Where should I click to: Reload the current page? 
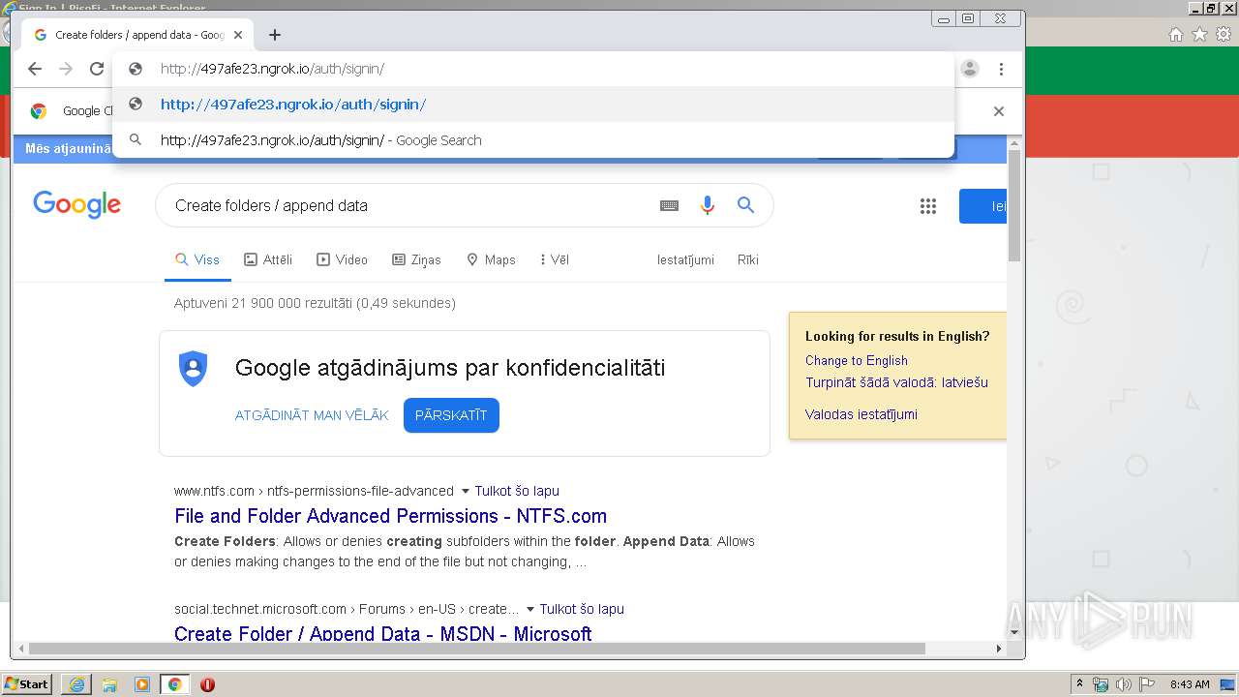[x=97, y=69]
